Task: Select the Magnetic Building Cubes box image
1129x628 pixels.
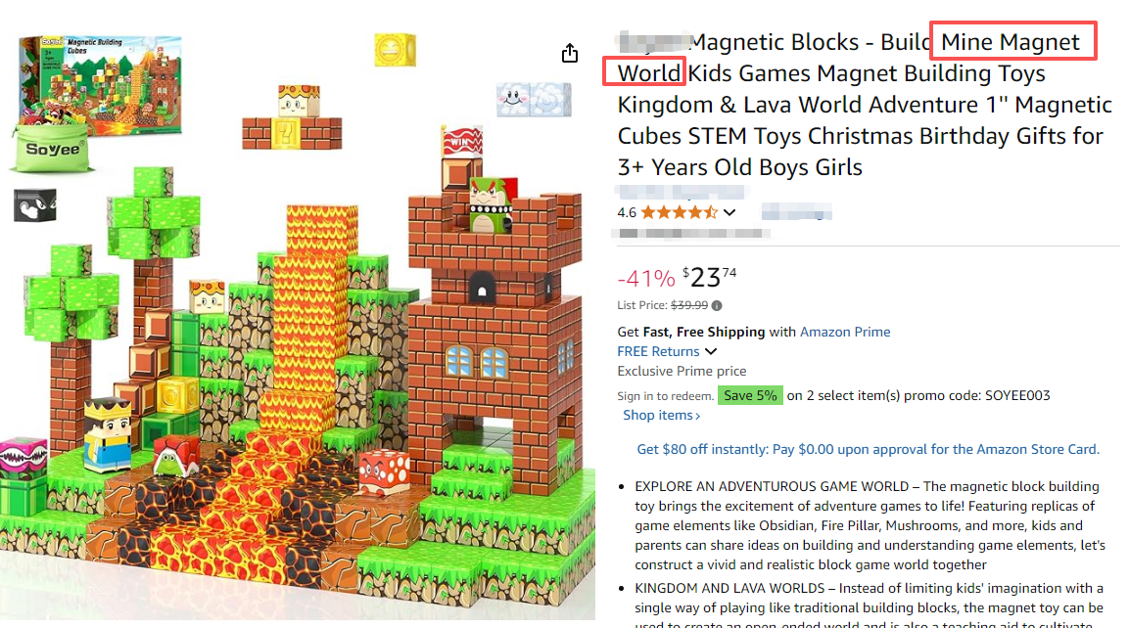Action: point(101,85)
